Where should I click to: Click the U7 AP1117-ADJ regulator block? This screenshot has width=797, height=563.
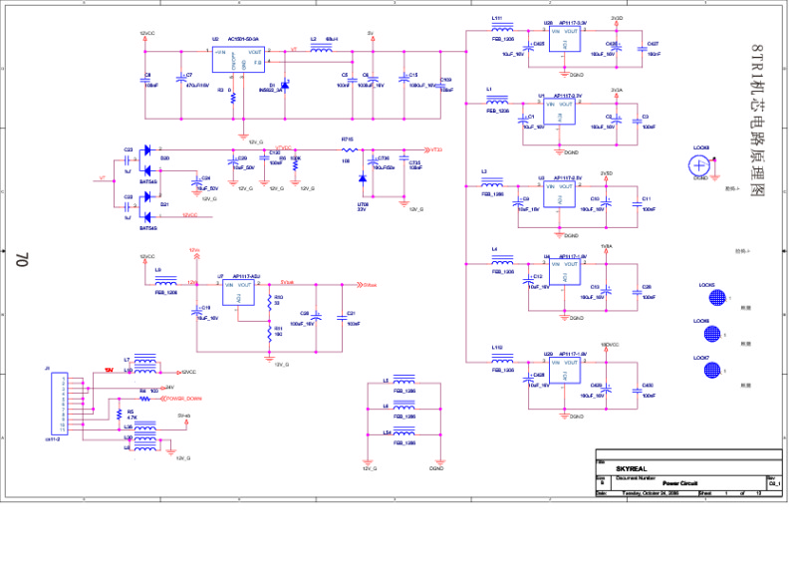[x=238, y=292]
